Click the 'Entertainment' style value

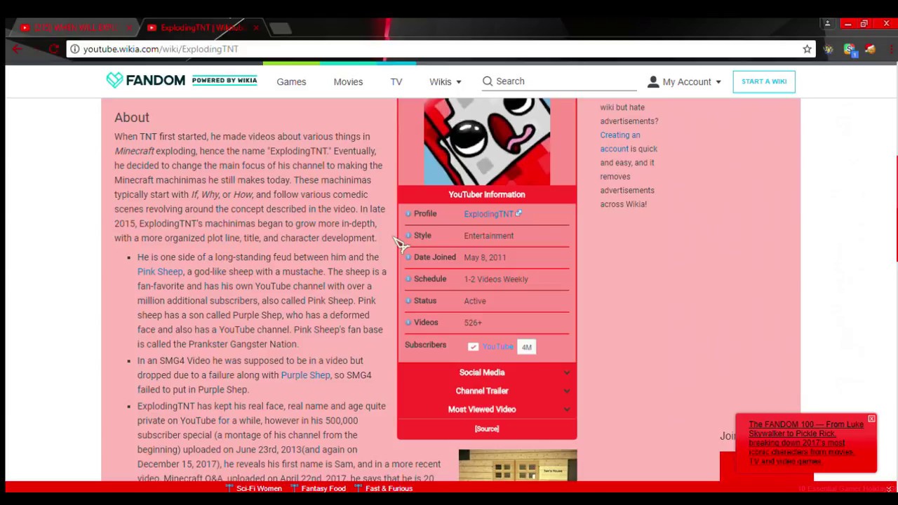489,236
